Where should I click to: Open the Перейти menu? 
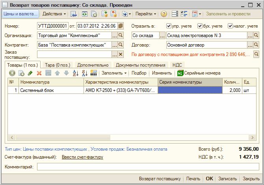(146, 14)
